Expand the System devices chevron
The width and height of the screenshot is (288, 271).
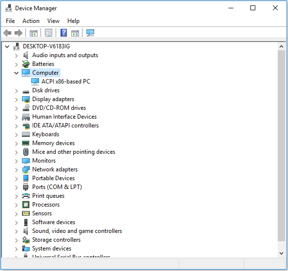[16, 249]
